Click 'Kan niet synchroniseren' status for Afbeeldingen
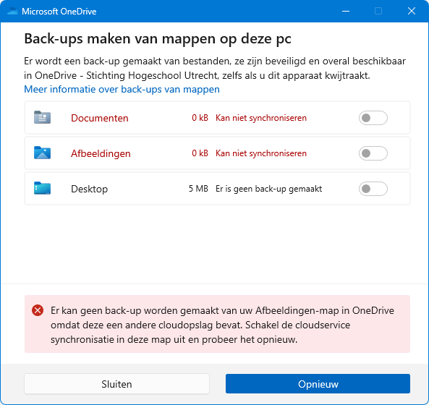Image resolution: width=429 pixels, height=405 pixels. coord(261,153)
